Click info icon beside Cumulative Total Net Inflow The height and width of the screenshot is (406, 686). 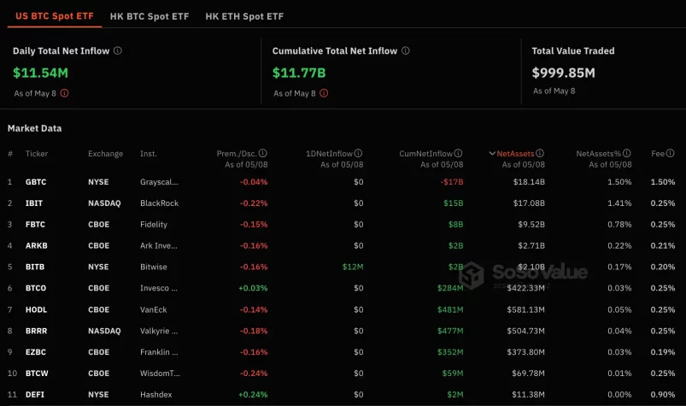[405, 51]
